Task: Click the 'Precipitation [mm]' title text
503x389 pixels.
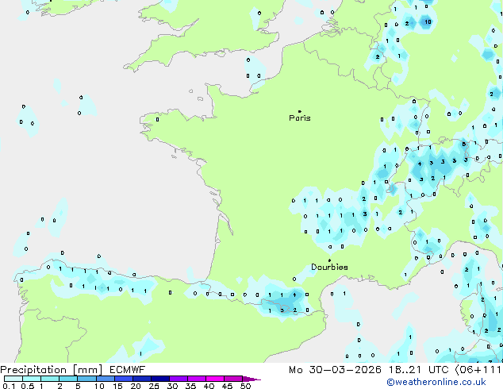Action: 52,370
